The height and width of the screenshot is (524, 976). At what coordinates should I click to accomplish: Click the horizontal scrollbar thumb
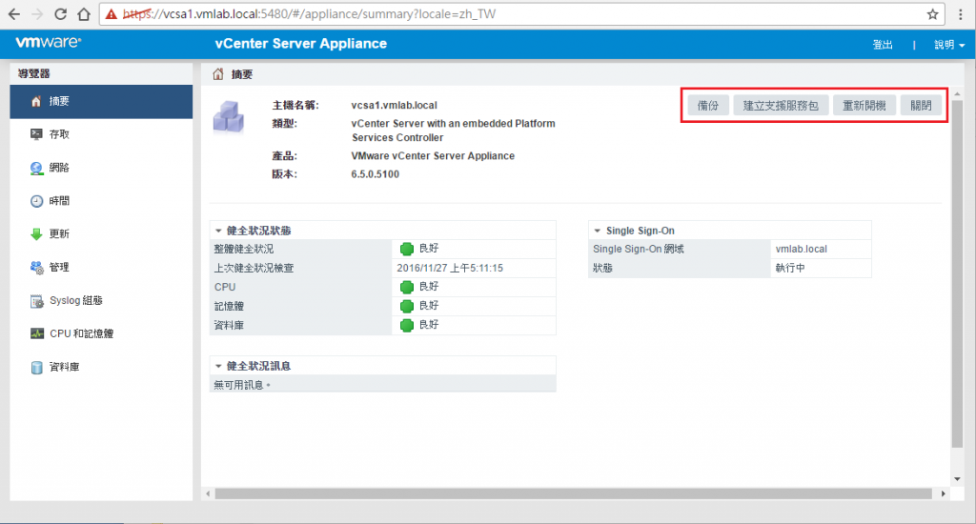pos(573,494)
